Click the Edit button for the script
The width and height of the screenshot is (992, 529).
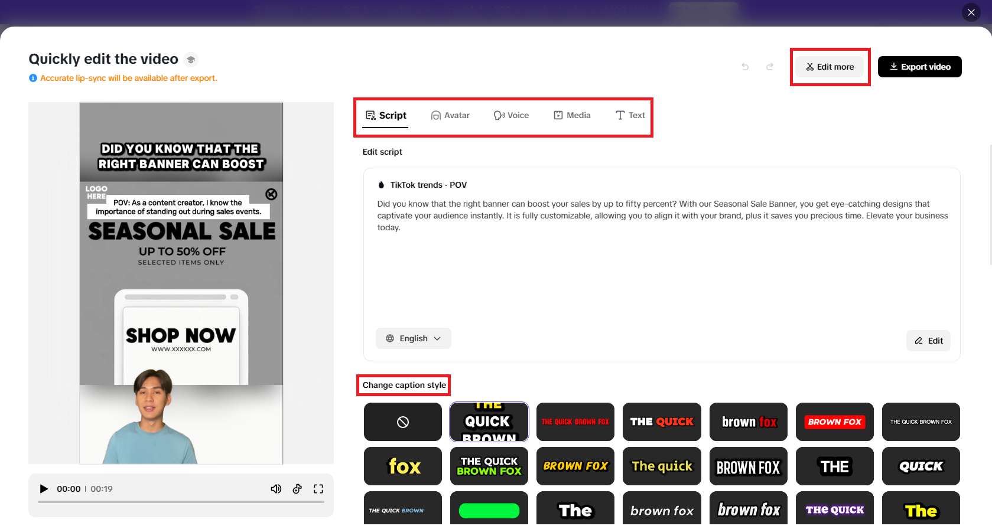pos(929,341)
